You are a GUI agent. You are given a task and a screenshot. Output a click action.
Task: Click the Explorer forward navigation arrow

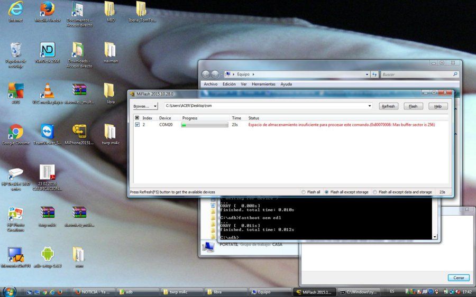(215, 74)
